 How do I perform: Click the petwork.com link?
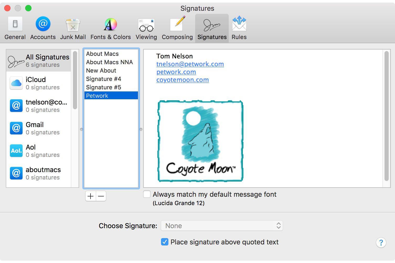point(176,72)
